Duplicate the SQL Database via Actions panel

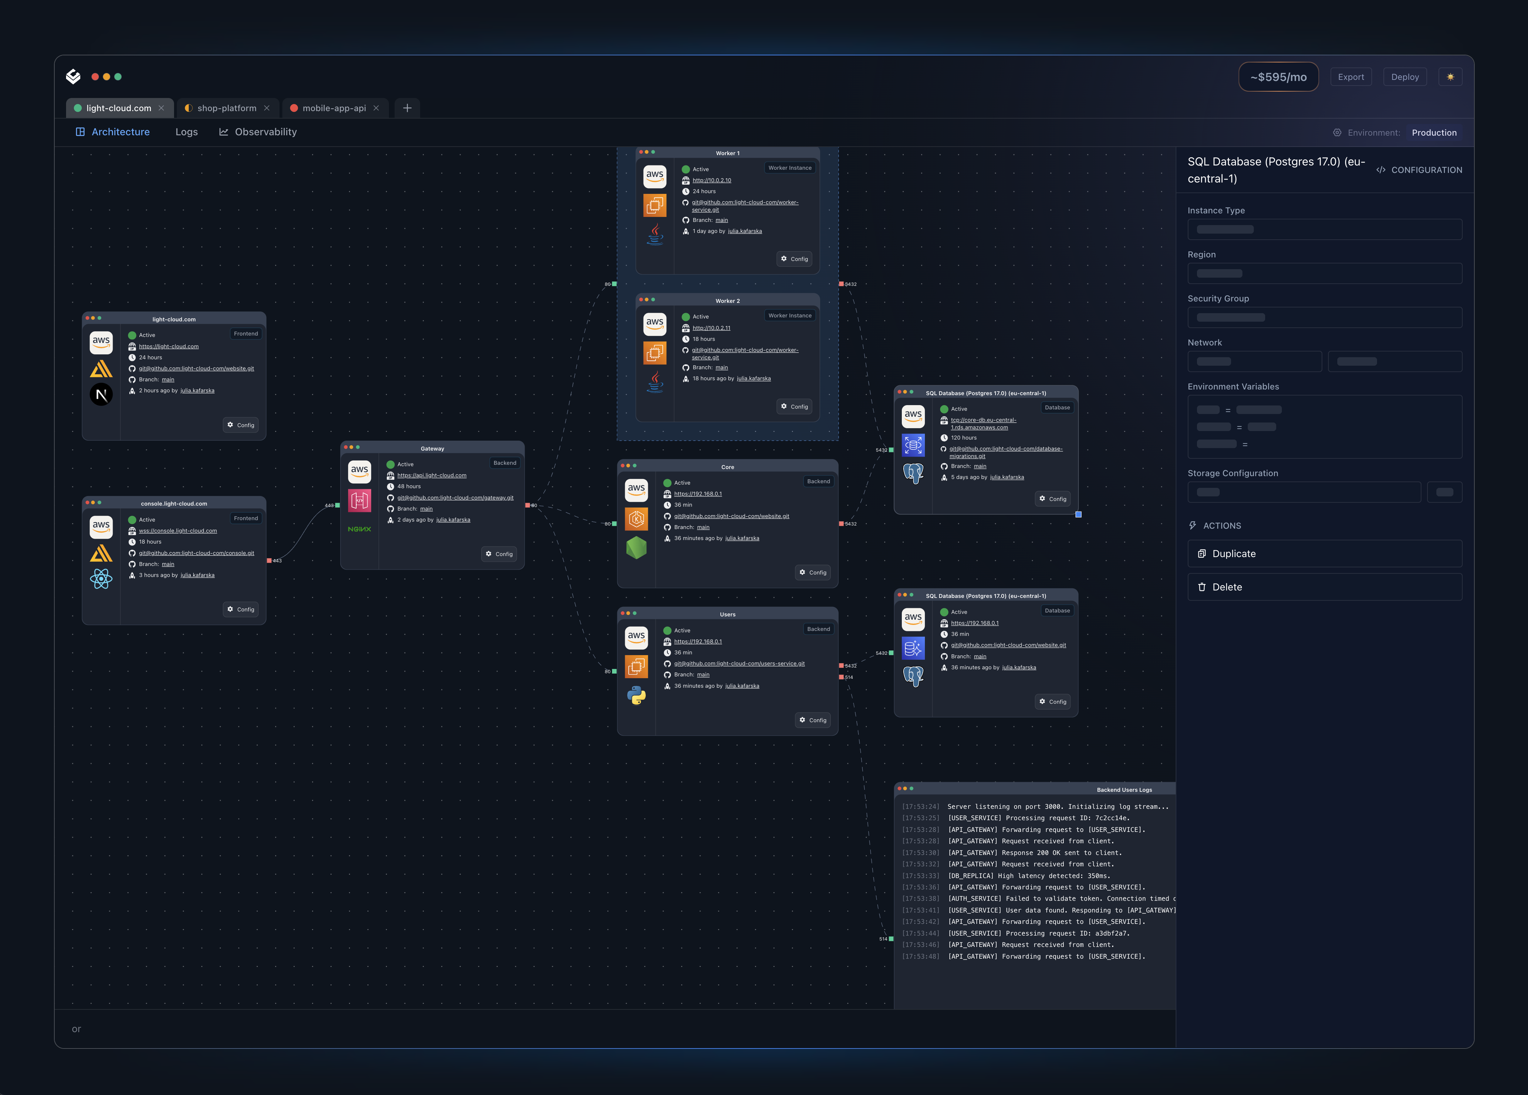1324,554
